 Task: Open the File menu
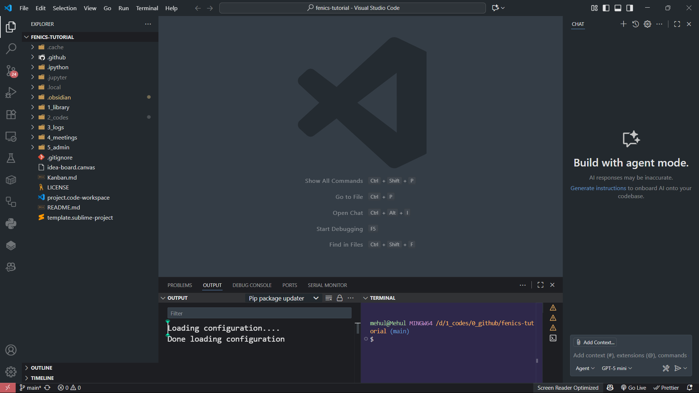pyautogui.click(x=24, y=8)
